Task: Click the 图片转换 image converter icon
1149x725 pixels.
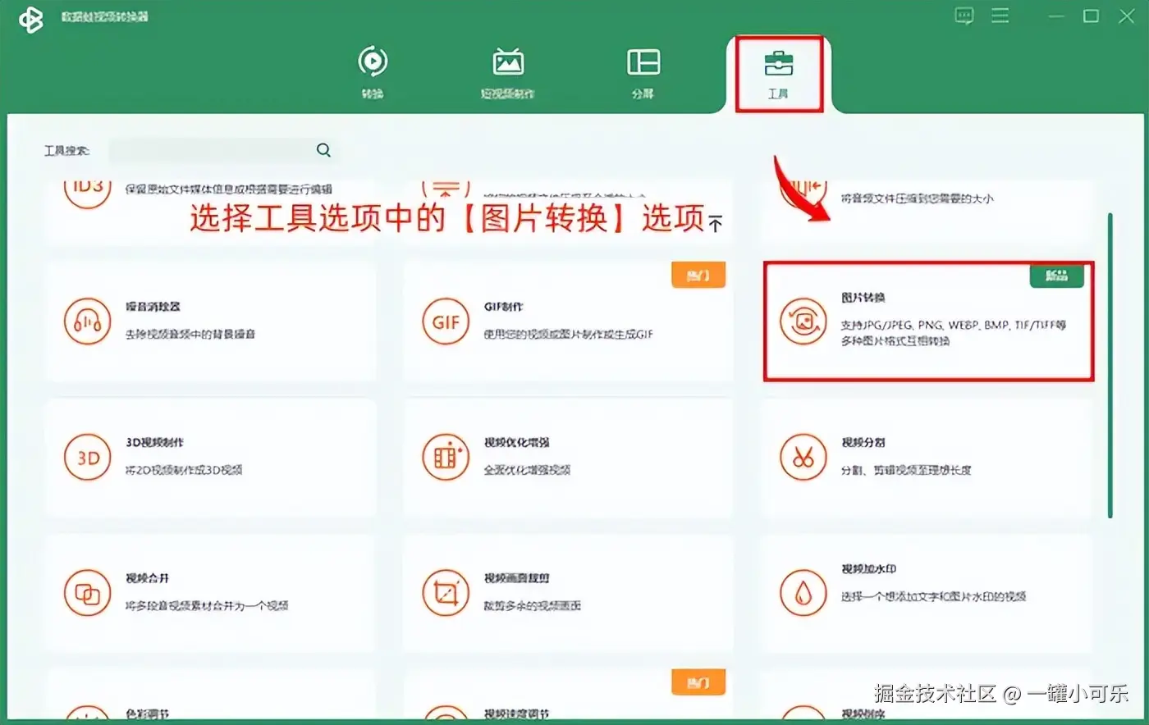Action: tap(803, 321)
